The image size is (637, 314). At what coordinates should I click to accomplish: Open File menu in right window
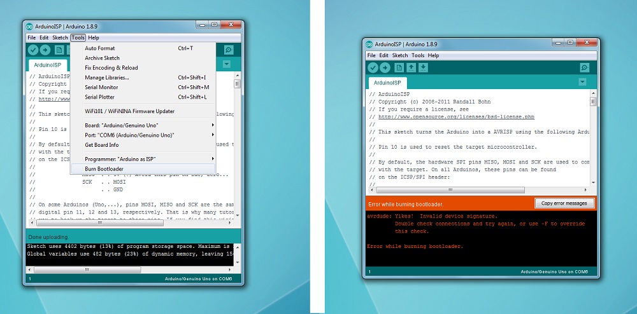coord(371,55)
